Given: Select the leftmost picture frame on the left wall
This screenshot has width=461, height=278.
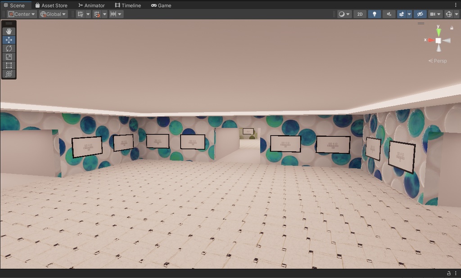Looking at the screenshot, I should pos(87,147).
